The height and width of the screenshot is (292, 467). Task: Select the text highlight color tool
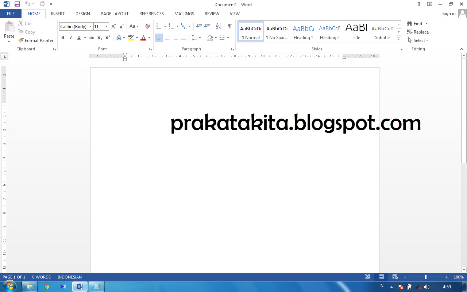[131, 38]
